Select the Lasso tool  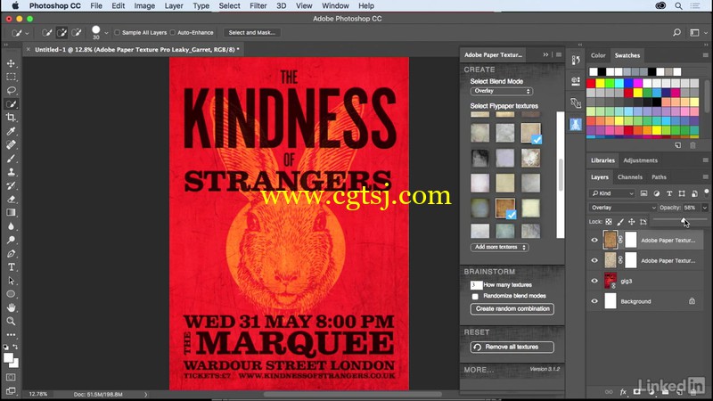coord(11,90)
